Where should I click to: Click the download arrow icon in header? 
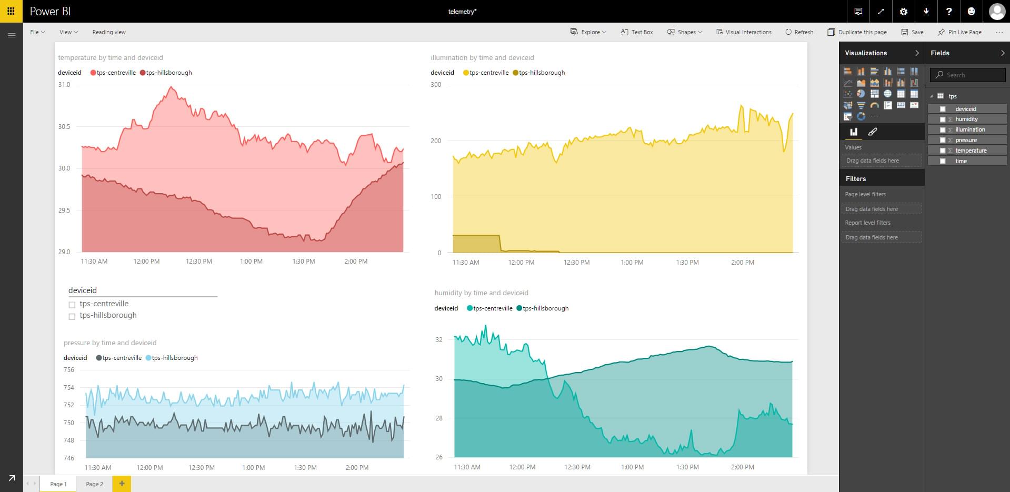(x=926, y=12)
